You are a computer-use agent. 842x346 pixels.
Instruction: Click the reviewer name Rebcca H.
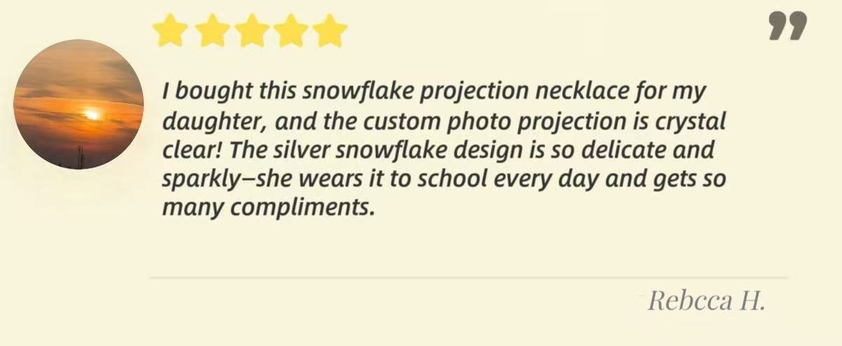point(705,300)
